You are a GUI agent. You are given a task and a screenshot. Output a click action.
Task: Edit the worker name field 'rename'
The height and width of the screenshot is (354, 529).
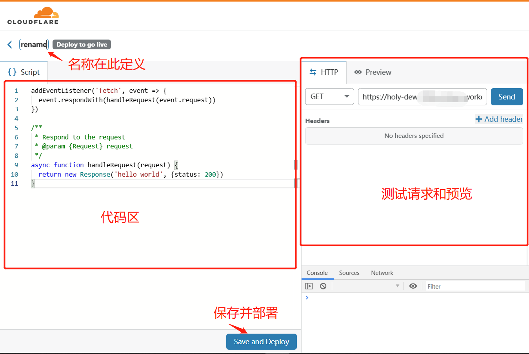click(x=34, y=45)
